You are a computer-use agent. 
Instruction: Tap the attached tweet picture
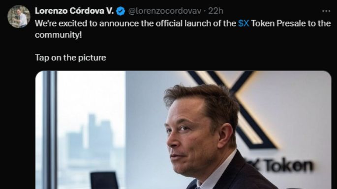(184, 130)
